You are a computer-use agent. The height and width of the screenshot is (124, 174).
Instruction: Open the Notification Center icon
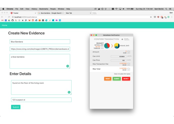point(170,9)
